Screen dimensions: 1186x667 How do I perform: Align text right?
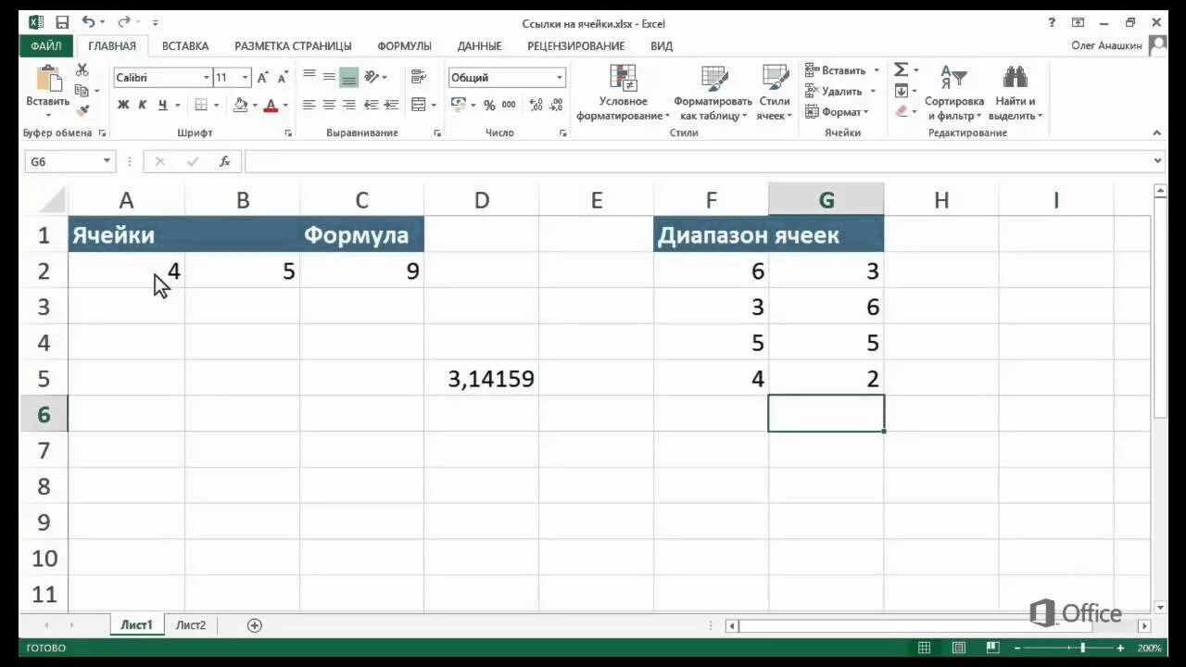[348, 105]
